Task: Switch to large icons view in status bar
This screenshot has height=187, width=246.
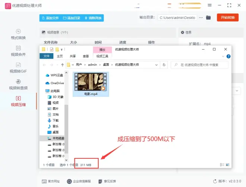Action: click(227, 165)
